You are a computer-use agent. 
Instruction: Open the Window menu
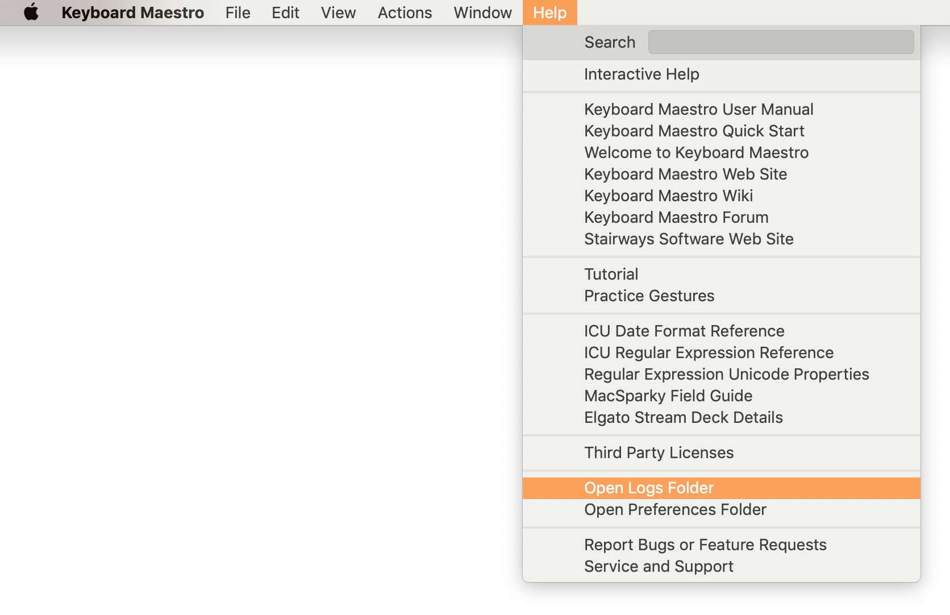coord(482,13)
